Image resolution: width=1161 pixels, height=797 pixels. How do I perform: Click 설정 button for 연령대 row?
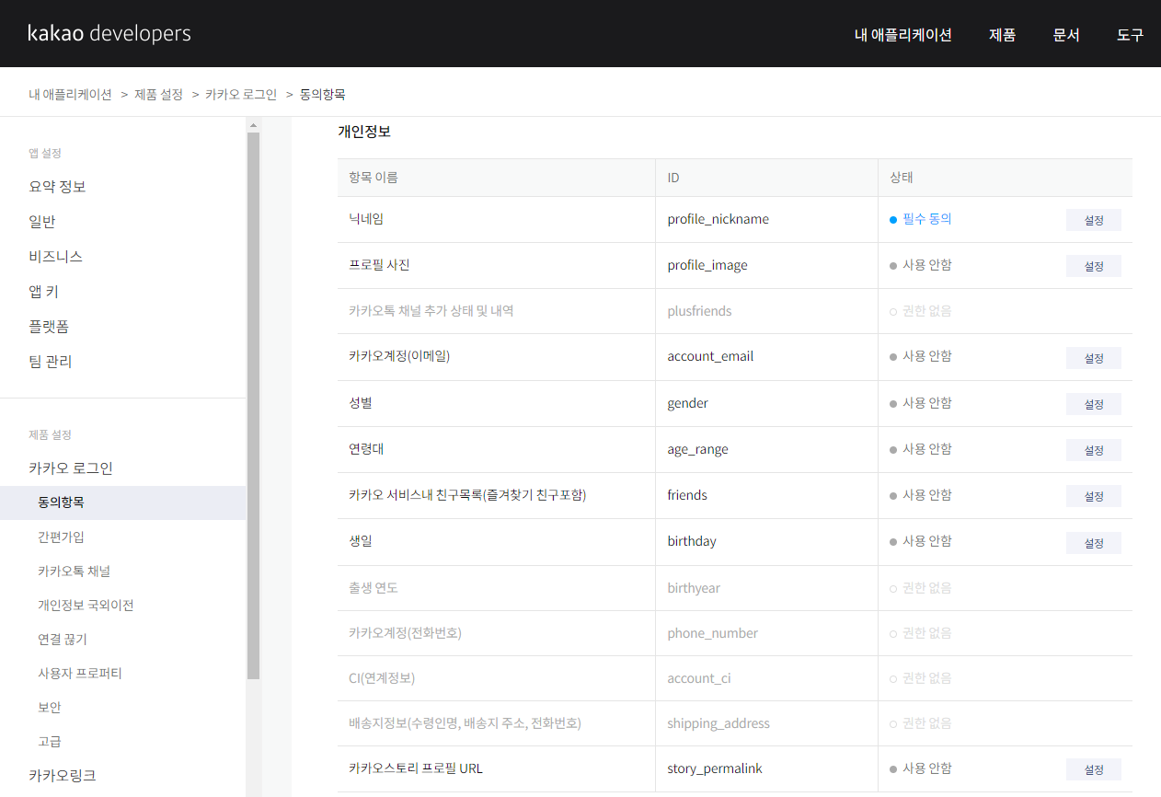tap(1094, 450)
